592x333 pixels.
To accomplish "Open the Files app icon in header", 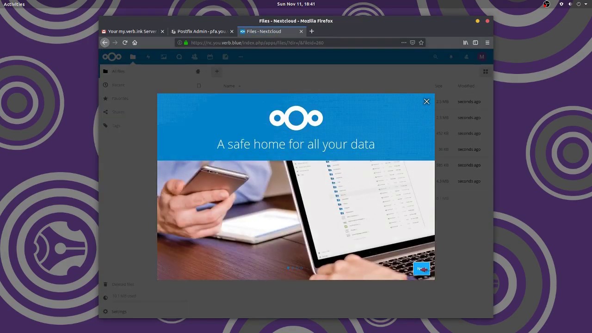I will [133, 57].
